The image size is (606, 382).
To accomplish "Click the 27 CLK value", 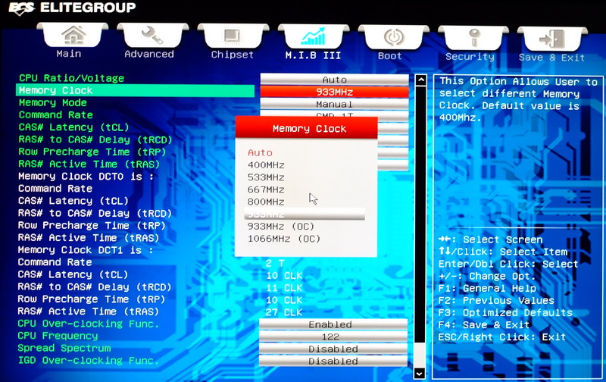I will click(x=285, y=312).
